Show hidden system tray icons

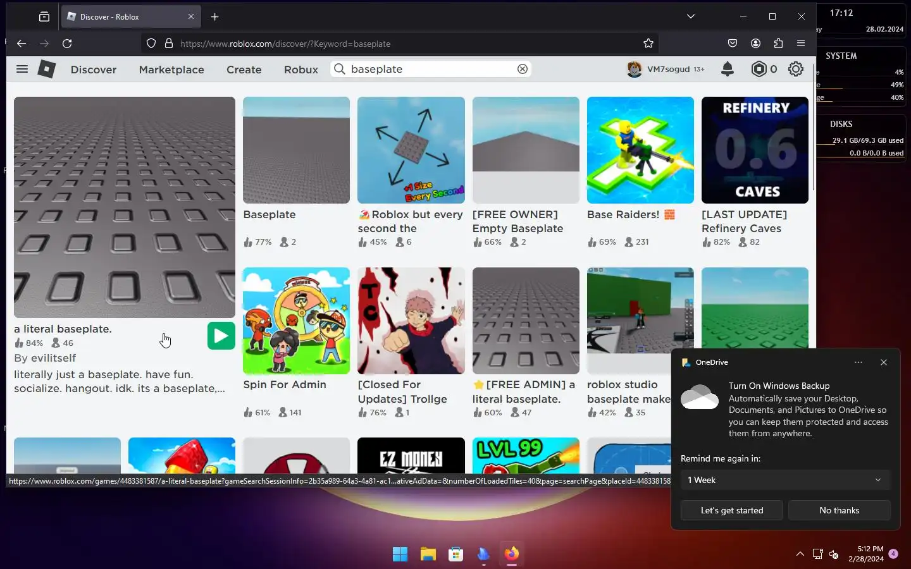[x=800, y=554]
